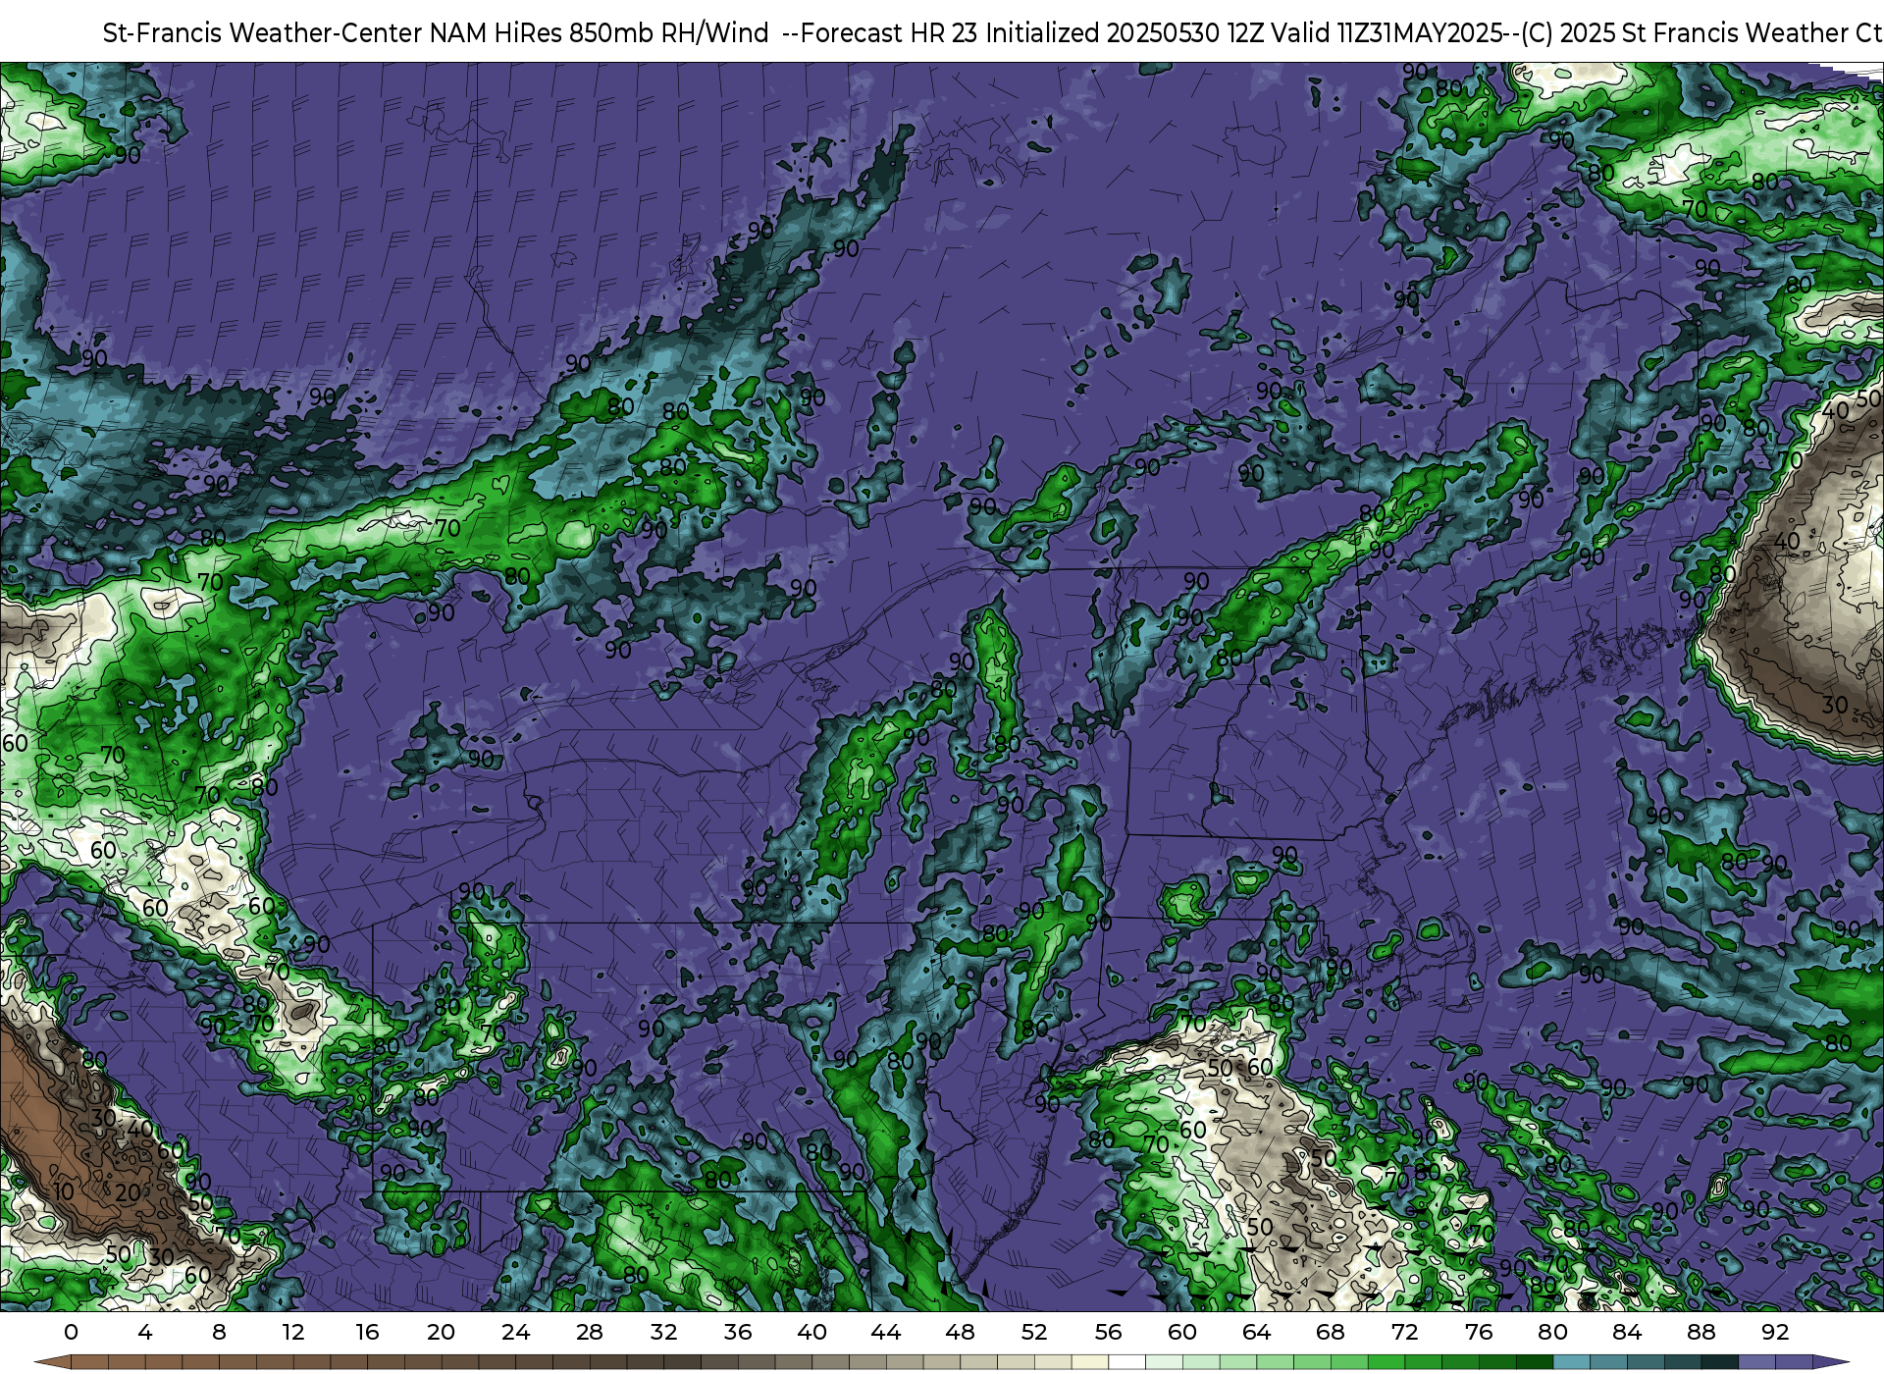1884x1374 pixels.
Task: Click colorbar tick label '44'
Action: point(886,1332)
